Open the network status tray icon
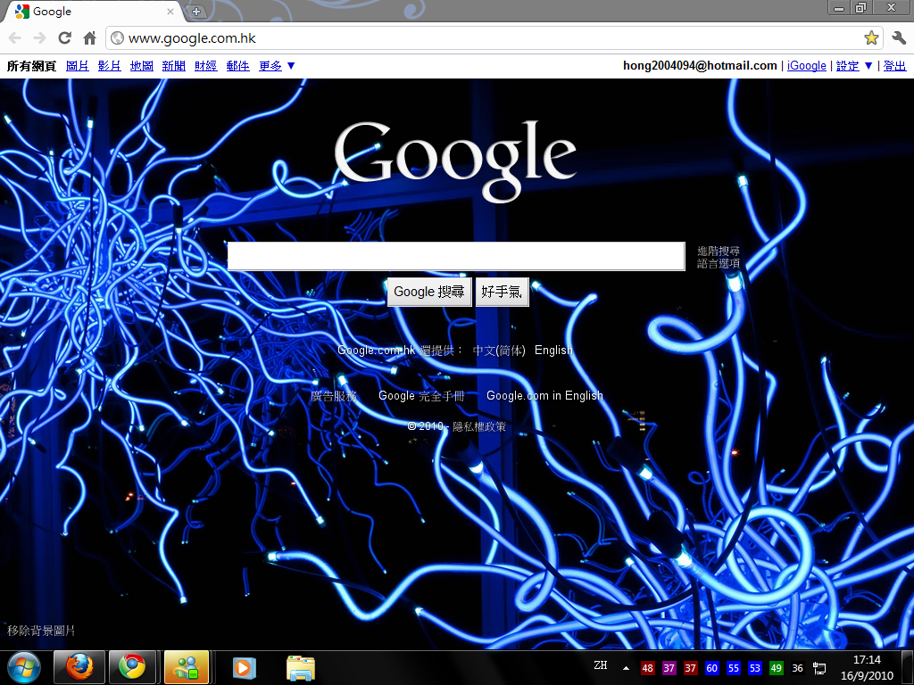914x685 pixels. (x=819, y=668)
